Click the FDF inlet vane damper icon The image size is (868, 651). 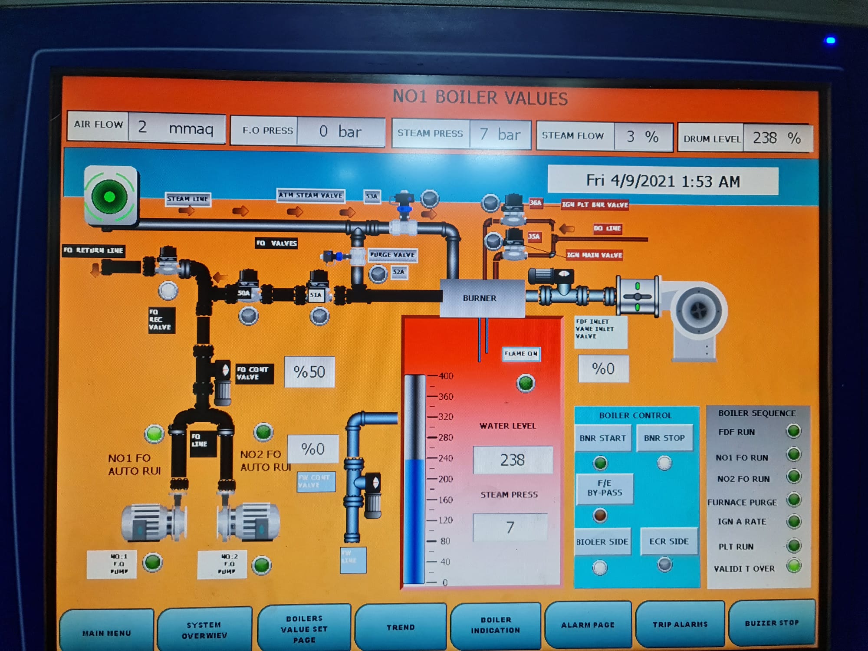pyautogui.click(x=637, y=296)
